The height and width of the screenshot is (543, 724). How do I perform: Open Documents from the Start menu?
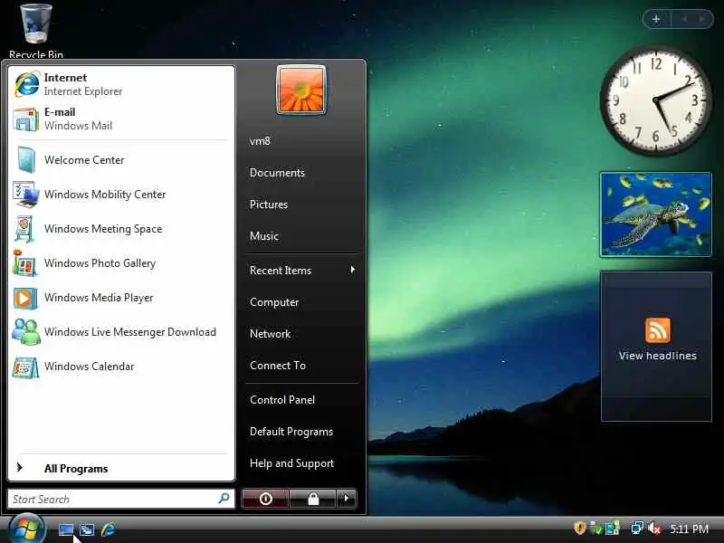pos(277,173)
